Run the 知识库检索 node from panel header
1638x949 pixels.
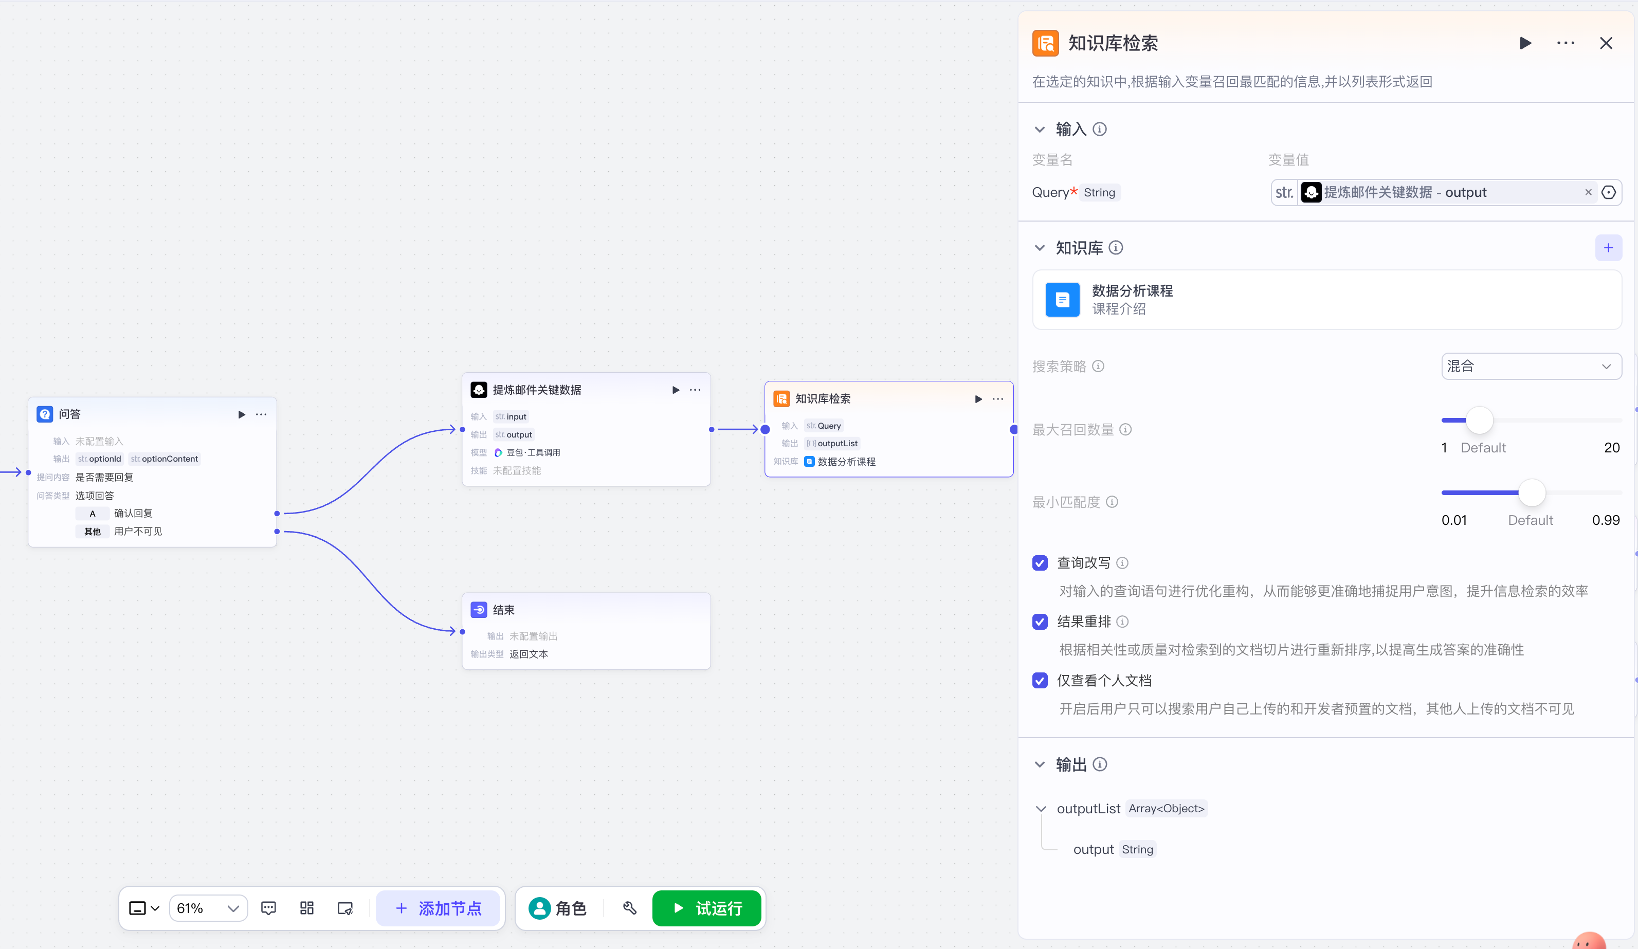(1525, 44)
